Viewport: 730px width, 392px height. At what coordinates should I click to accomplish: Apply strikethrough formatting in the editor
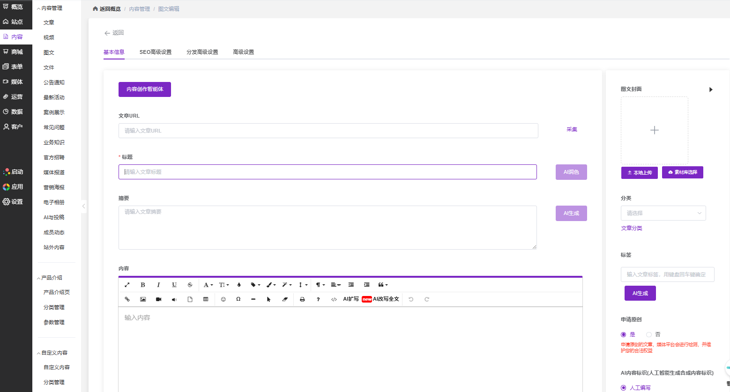tap(190, 285)
